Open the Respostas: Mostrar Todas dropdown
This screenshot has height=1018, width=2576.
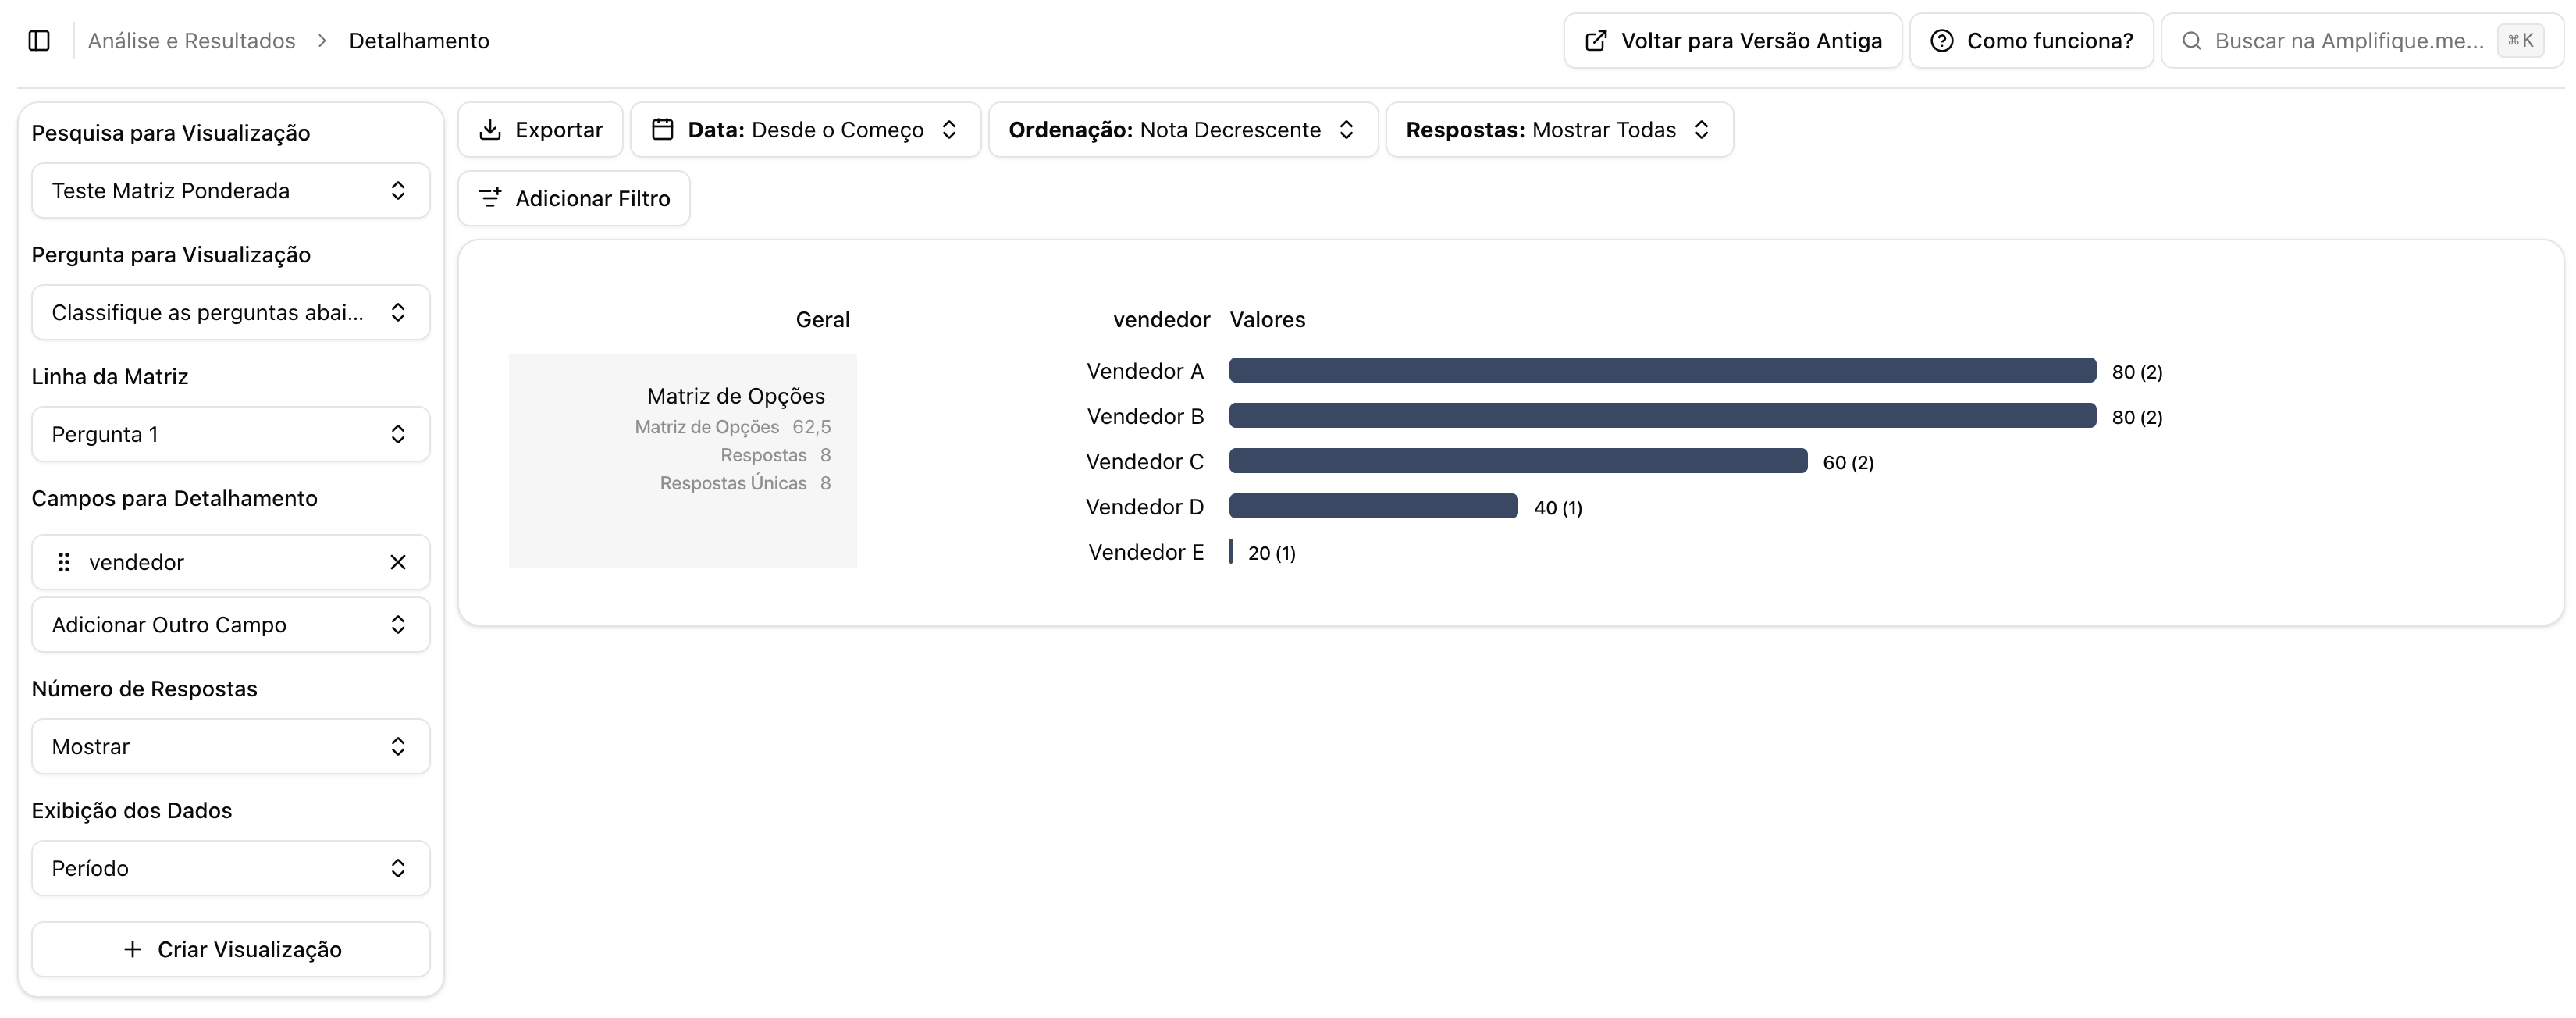(1559, 130)
